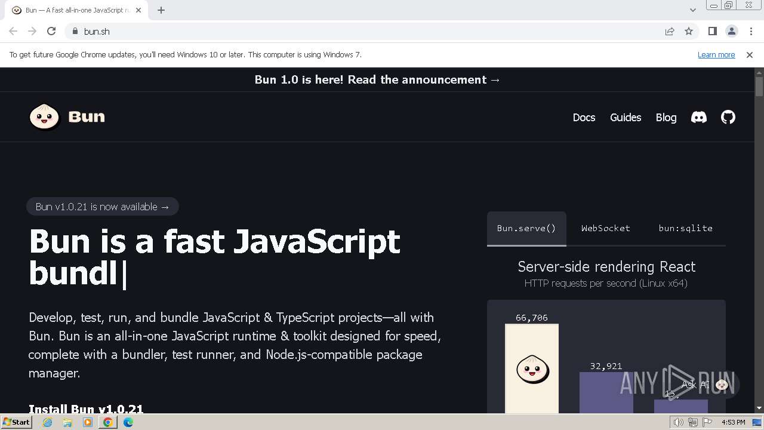764x430 pixels.
Task: Share this page using the share icon
Action: click(x=670, y=31)
